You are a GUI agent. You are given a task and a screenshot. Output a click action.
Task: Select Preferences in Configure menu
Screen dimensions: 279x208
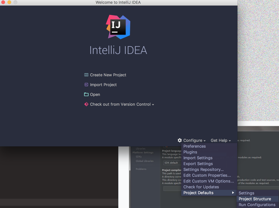pos(209,146)
